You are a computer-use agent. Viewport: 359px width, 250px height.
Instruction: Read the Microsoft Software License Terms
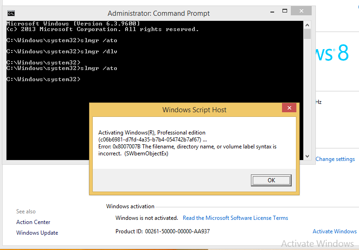(235, 218)
